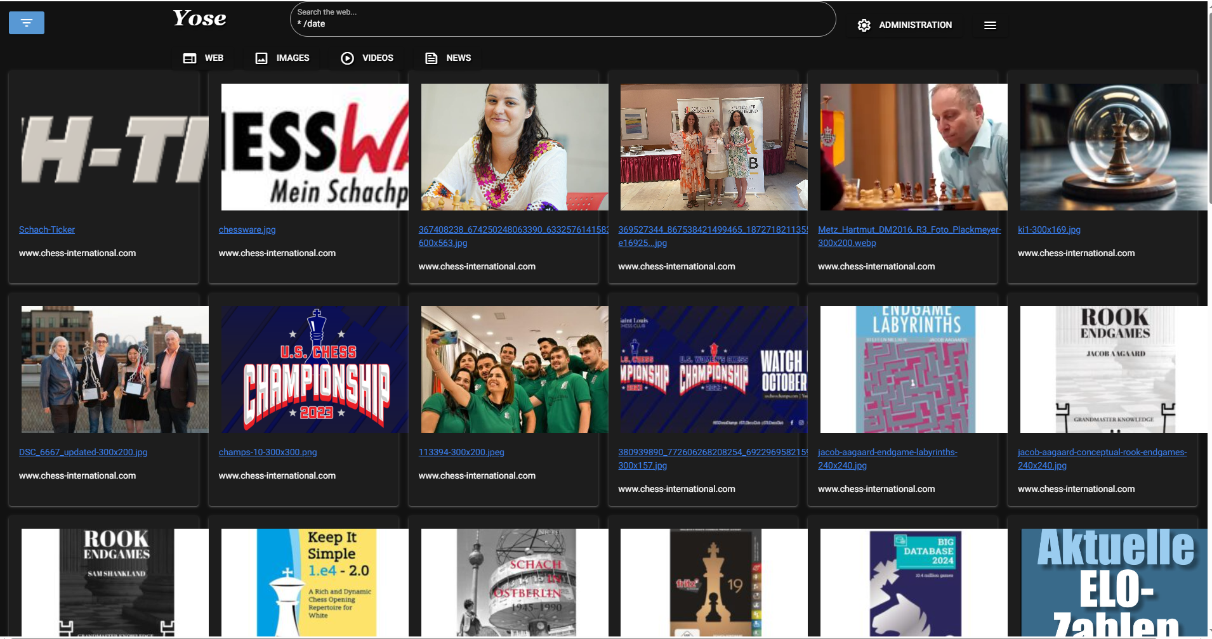Click the green shirts team selfie thumbnail

515,370
